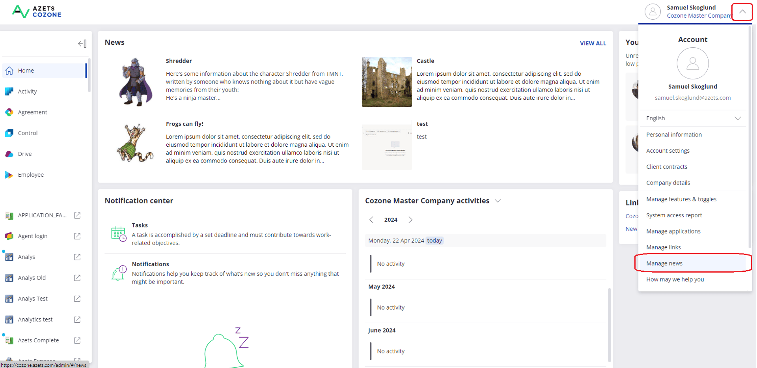
Task: Open APPLICATION_FA external link icon
Action: (77, 215)
